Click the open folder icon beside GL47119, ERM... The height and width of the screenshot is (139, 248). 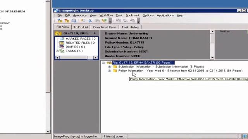coord(58,33)
